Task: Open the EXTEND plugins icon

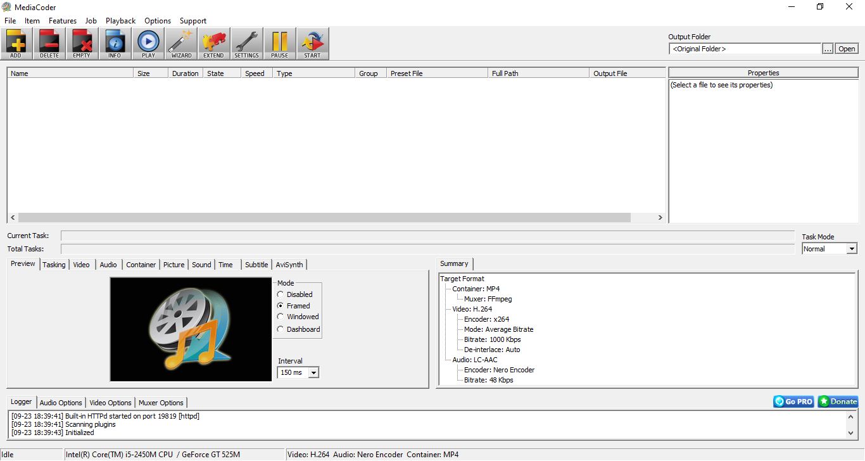Action: point(213,44)
